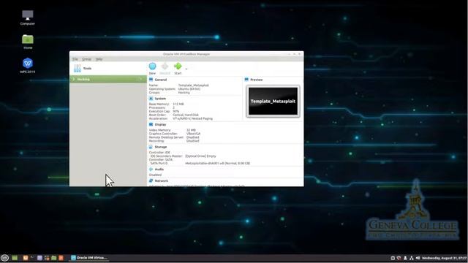468x263 pixels.
Task: Click the network icon in system tray
Action: tap(411, 258)
